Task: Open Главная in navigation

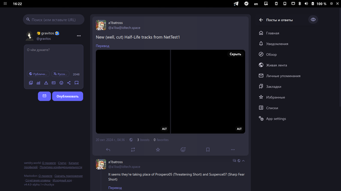Action: coord(269,33)
